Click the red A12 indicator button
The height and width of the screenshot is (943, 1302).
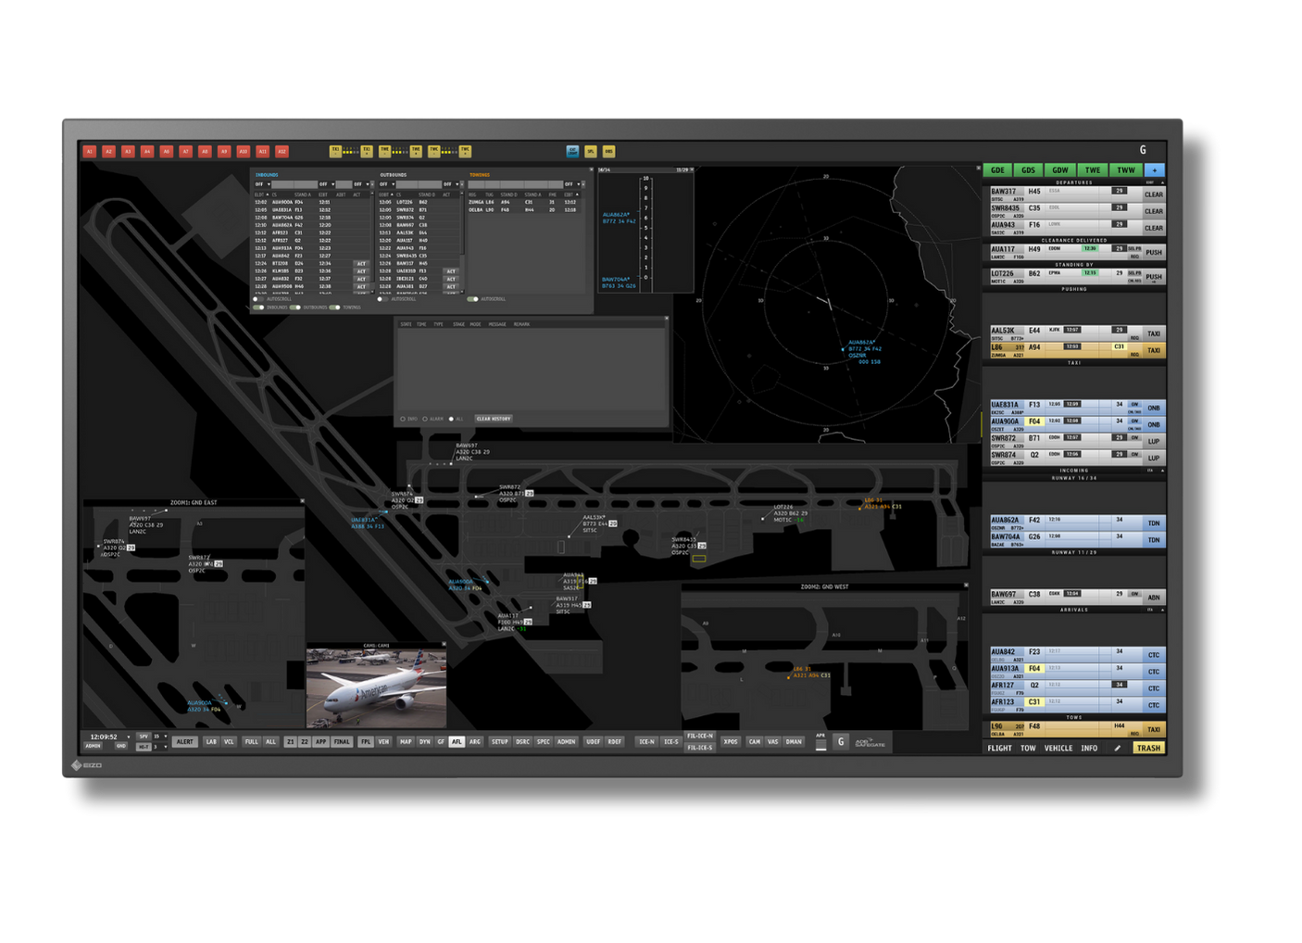pos(282,151)
